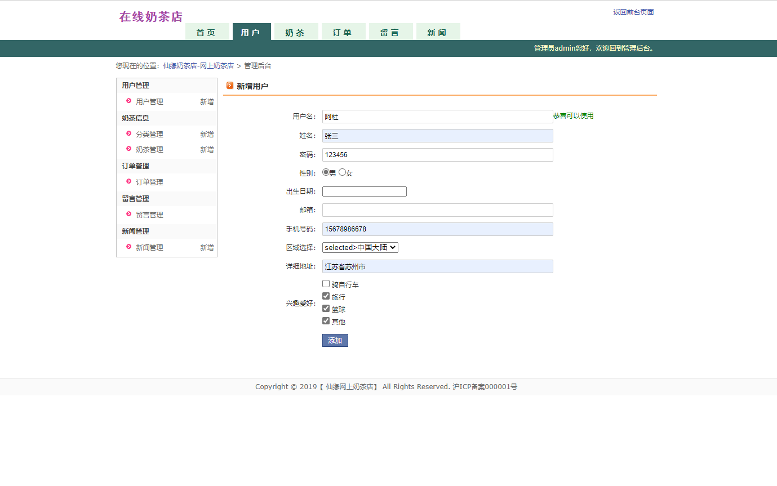Viewport: 777px width, 486px height.
Task: Click the arrow icon beside 新闻管理 link
Action: point(129,247)
